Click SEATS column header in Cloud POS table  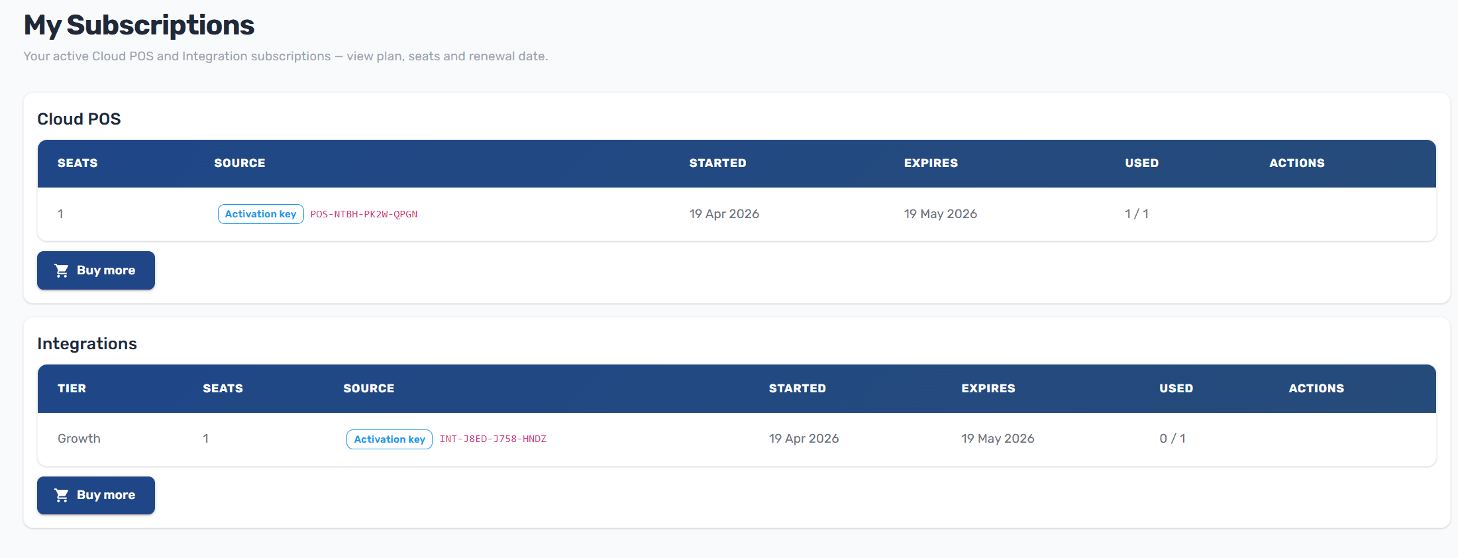pos(78,163)
